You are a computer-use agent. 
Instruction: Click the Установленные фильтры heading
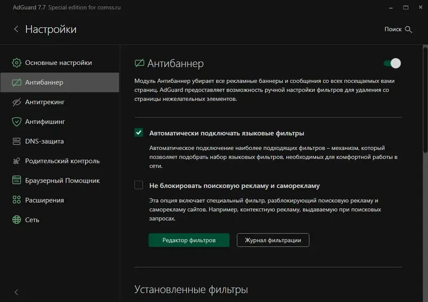click(x=190, y=290)
